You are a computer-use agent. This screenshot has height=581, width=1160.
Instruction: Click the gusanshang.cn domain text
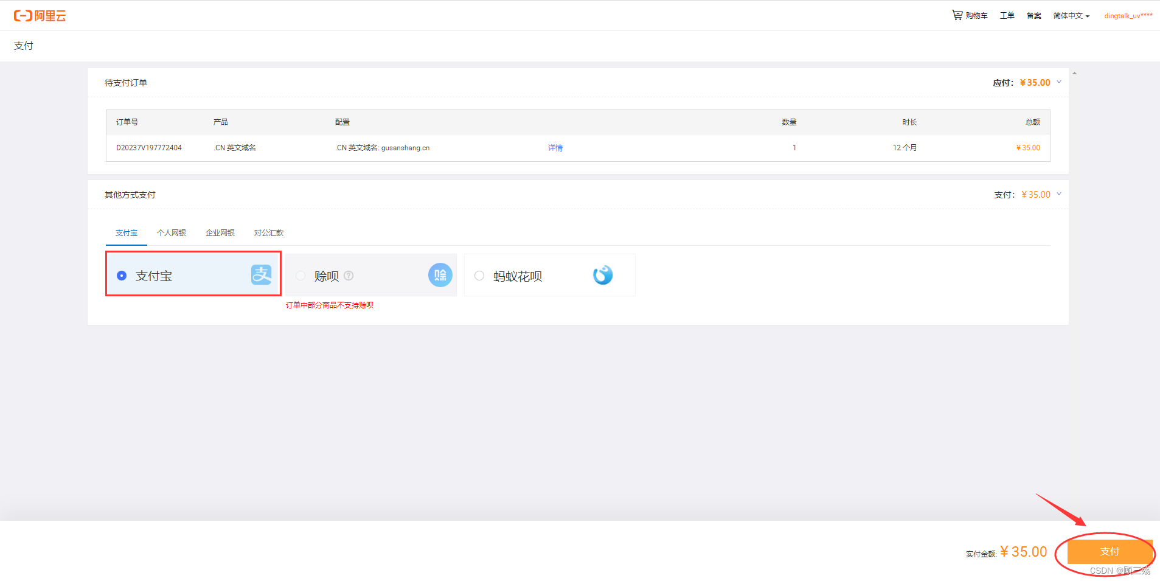point(406,148)
